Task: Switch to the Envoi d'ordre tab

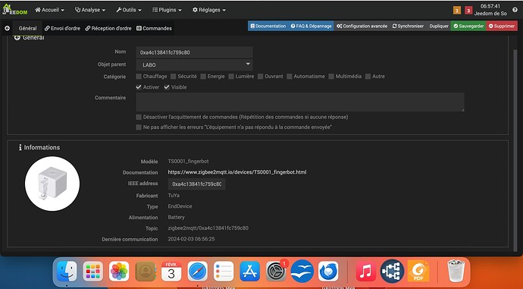Action: pos(62,28)
